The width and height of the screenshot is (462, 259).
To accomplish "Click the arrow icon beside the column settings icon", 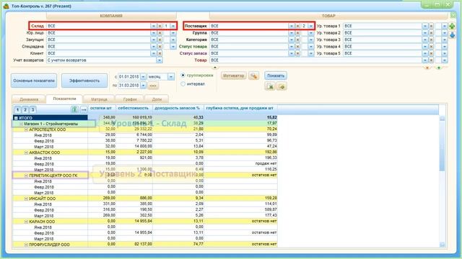I will click(x=84, y=109).
